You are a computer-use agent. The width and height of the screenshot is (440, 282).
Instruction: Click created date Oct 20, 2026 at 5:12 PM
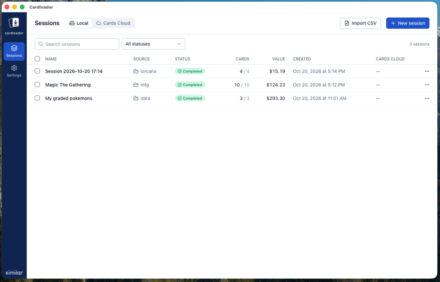click(x=319, y=85)
